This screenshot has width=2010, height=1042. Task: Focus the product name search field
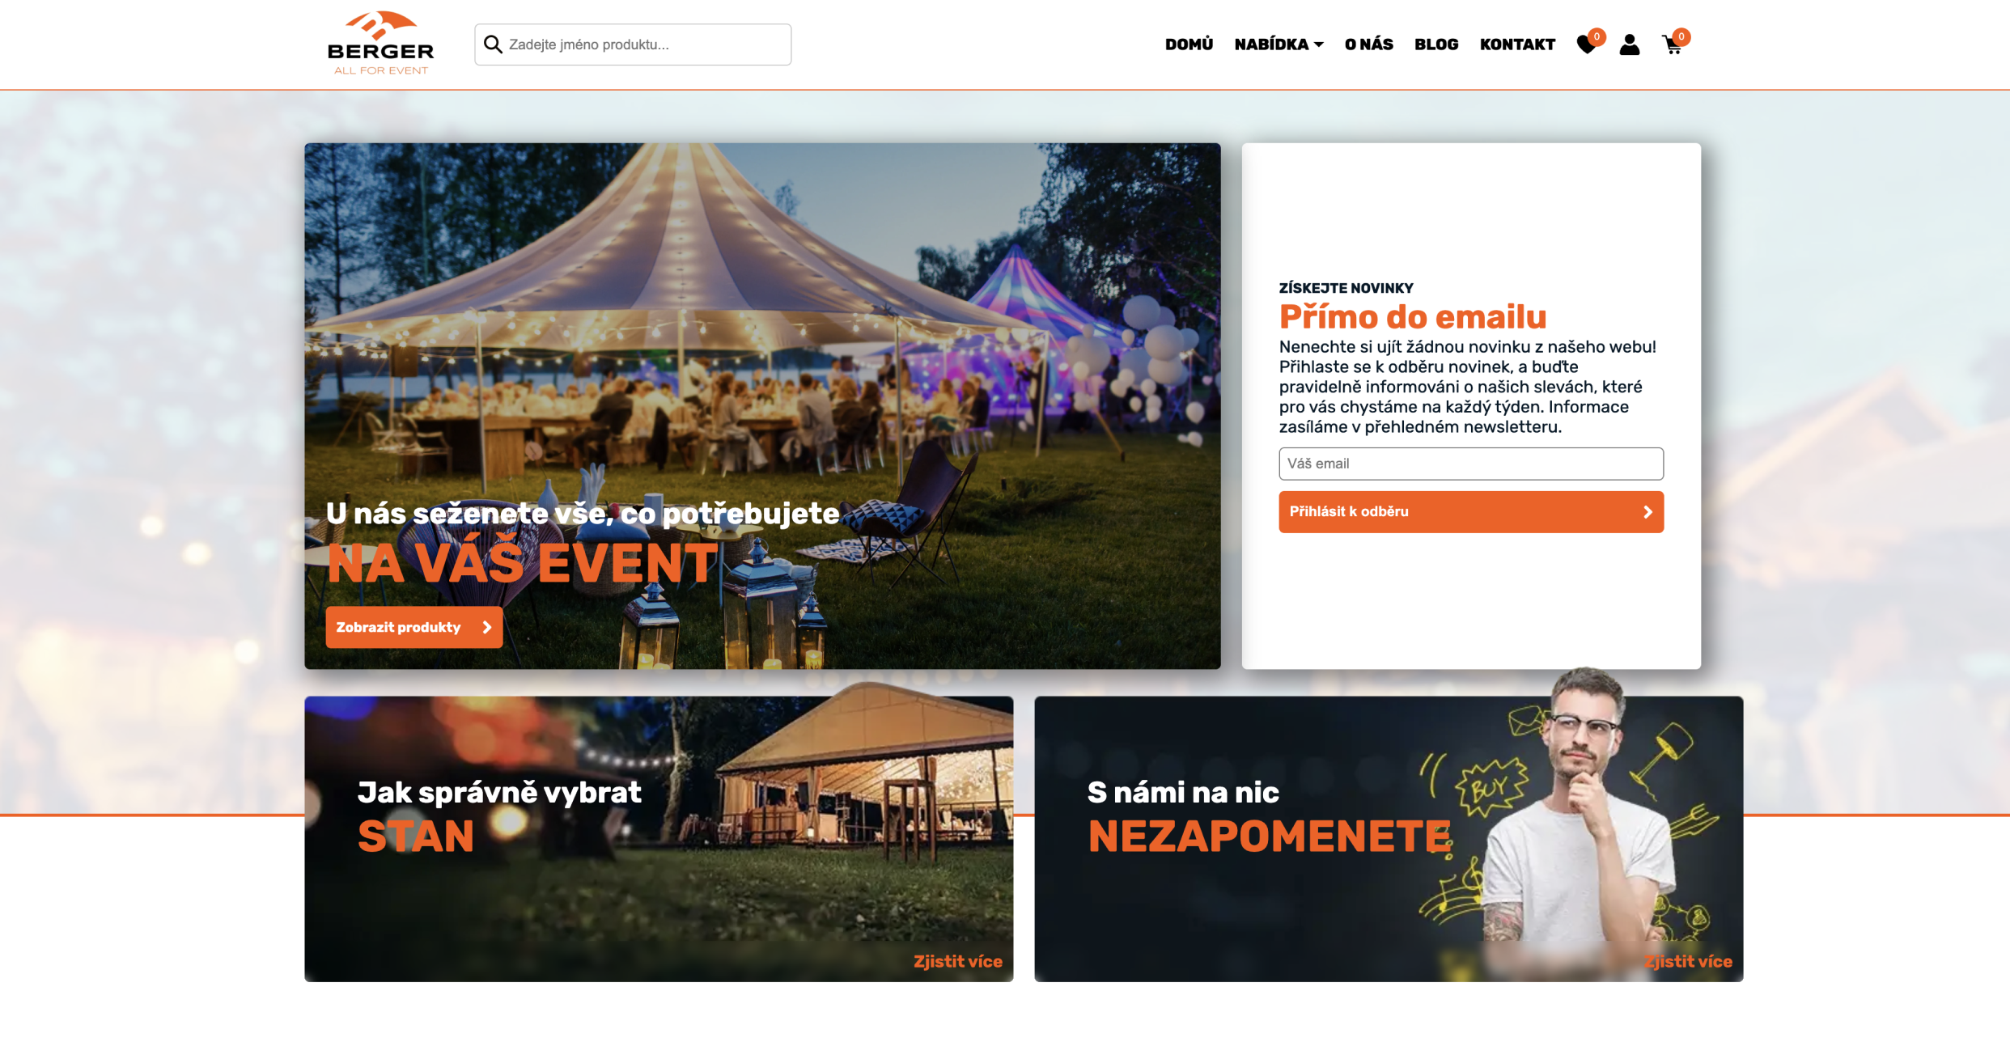(x=633, y=44)
